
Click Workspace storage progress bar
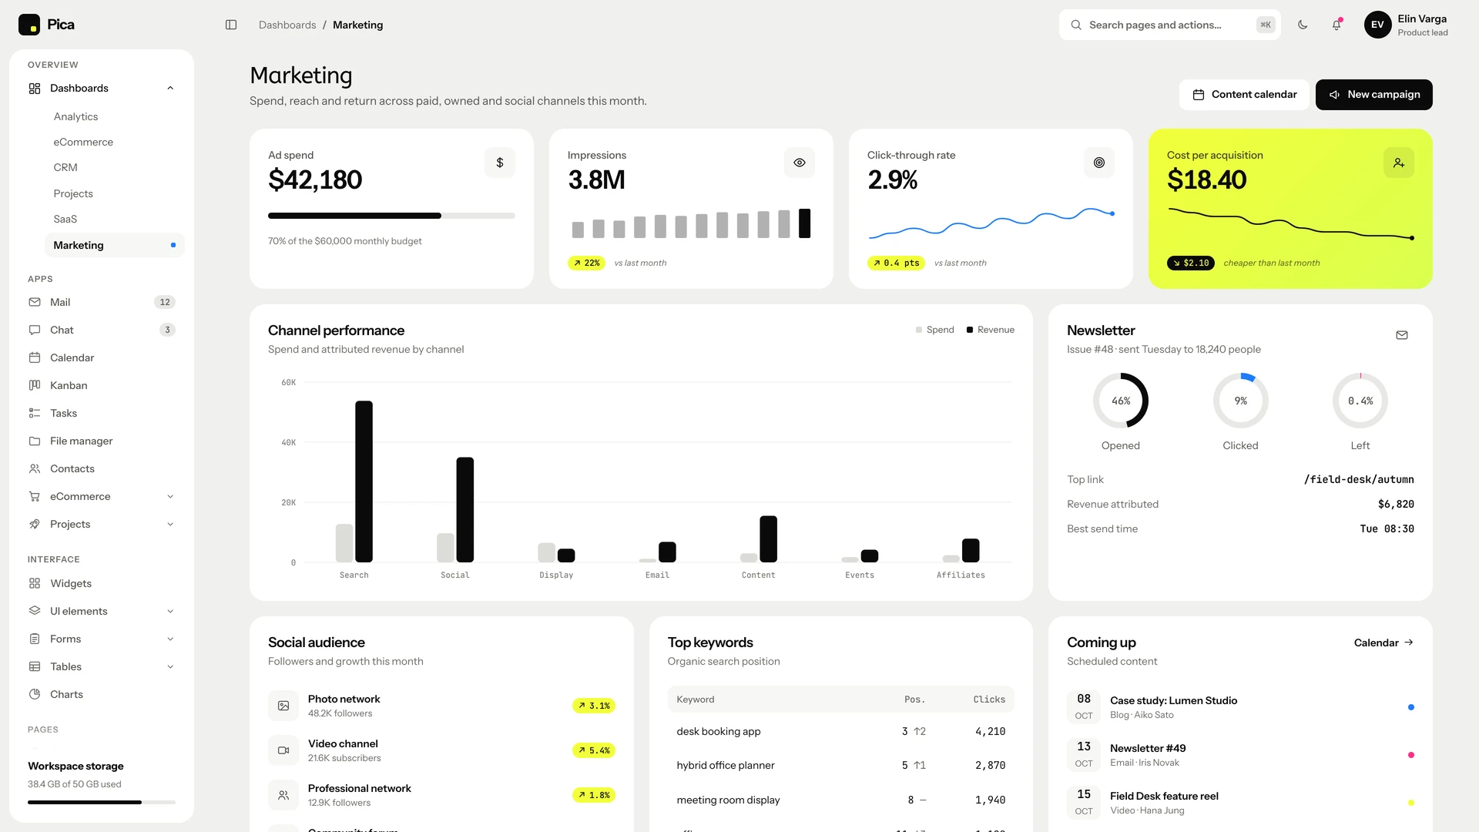(102, 803)
